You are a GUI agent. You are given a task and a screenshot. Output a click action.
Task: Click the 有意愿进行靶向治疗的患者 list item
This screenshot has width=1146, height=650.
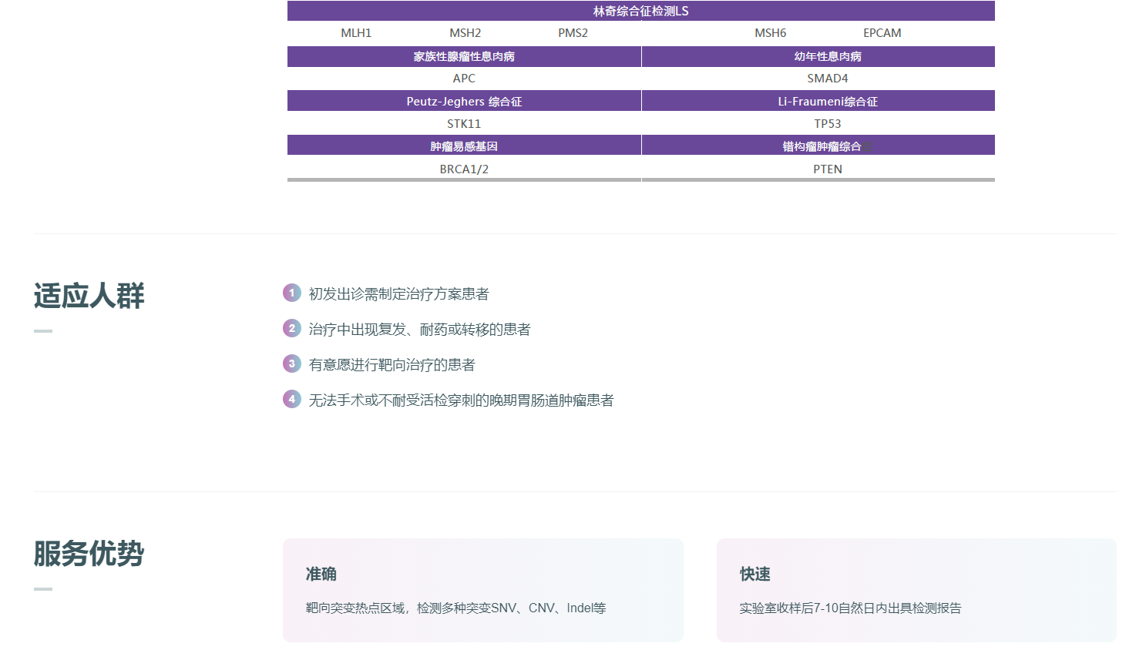pyautogui.click(x=392, y=365)
